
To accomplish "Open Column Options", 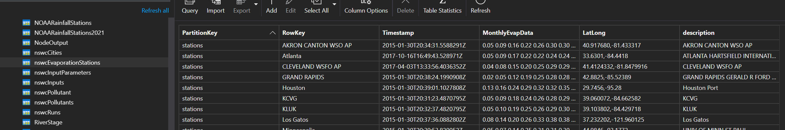I will tap(366, 7).
